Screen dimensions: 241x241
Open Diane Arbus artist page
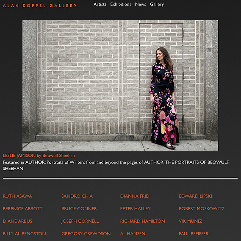pyautogui.click(x=17, y=221)
